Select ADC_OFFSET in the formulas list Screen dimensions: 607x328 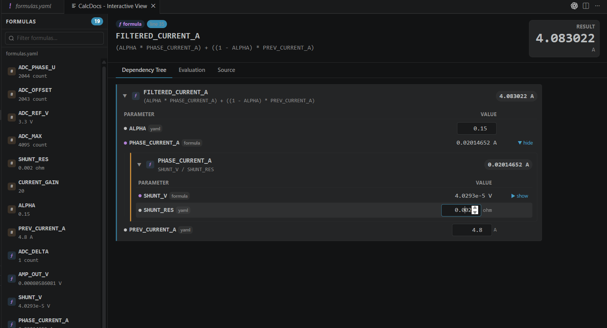coord(52,94)
